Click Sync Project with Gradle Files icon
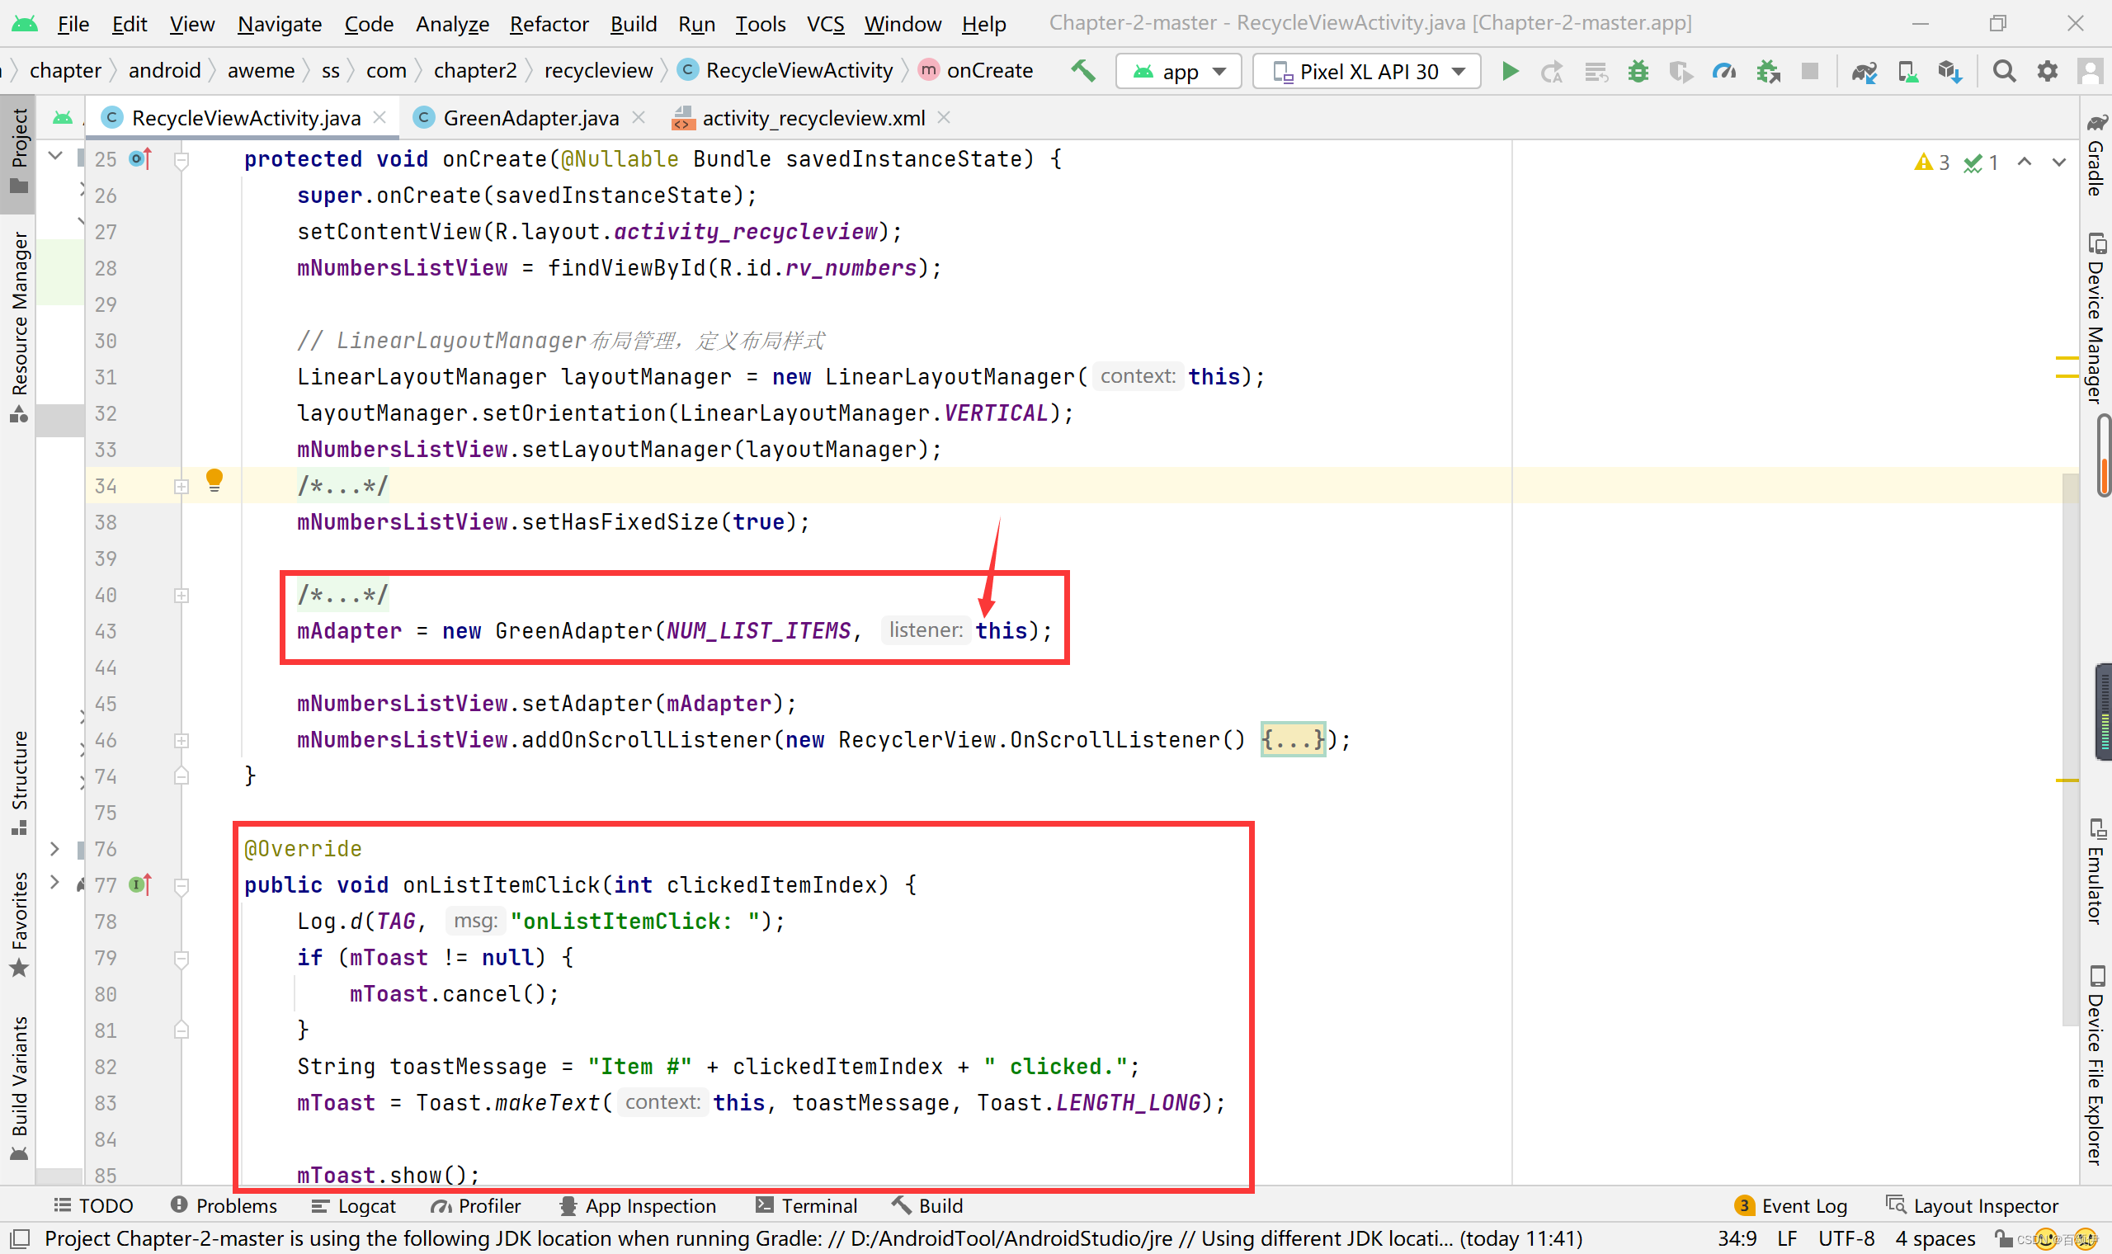Screen dimensions: 2112x1254 [x=1864, y=72]
